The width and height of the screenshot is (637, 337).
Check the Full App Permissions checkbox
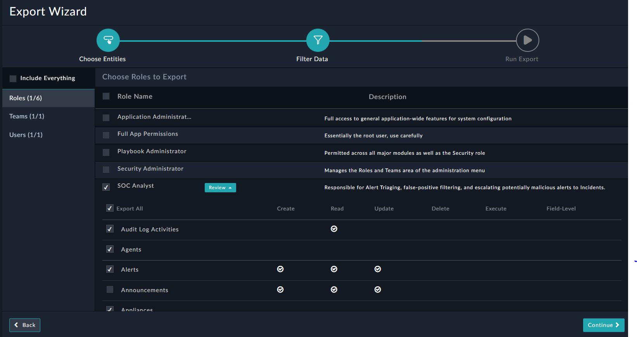click(106, 135)
